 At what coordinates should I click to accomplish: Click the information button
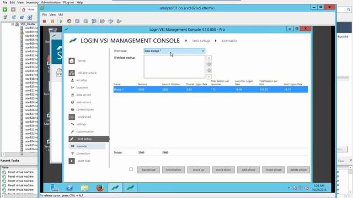pos(174,170)
